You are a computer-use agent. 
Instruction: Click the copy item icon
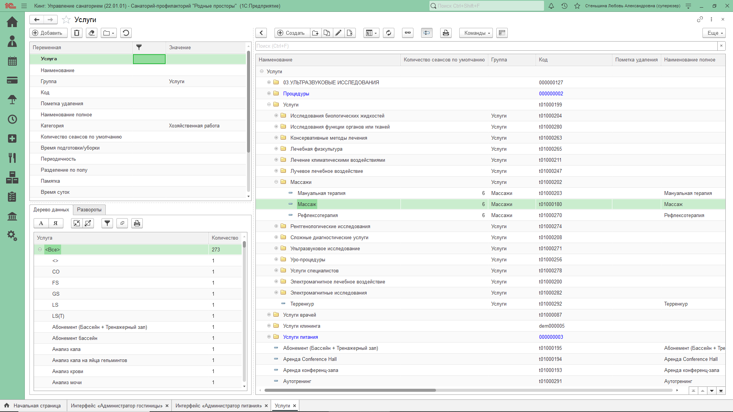pos(327,33)
